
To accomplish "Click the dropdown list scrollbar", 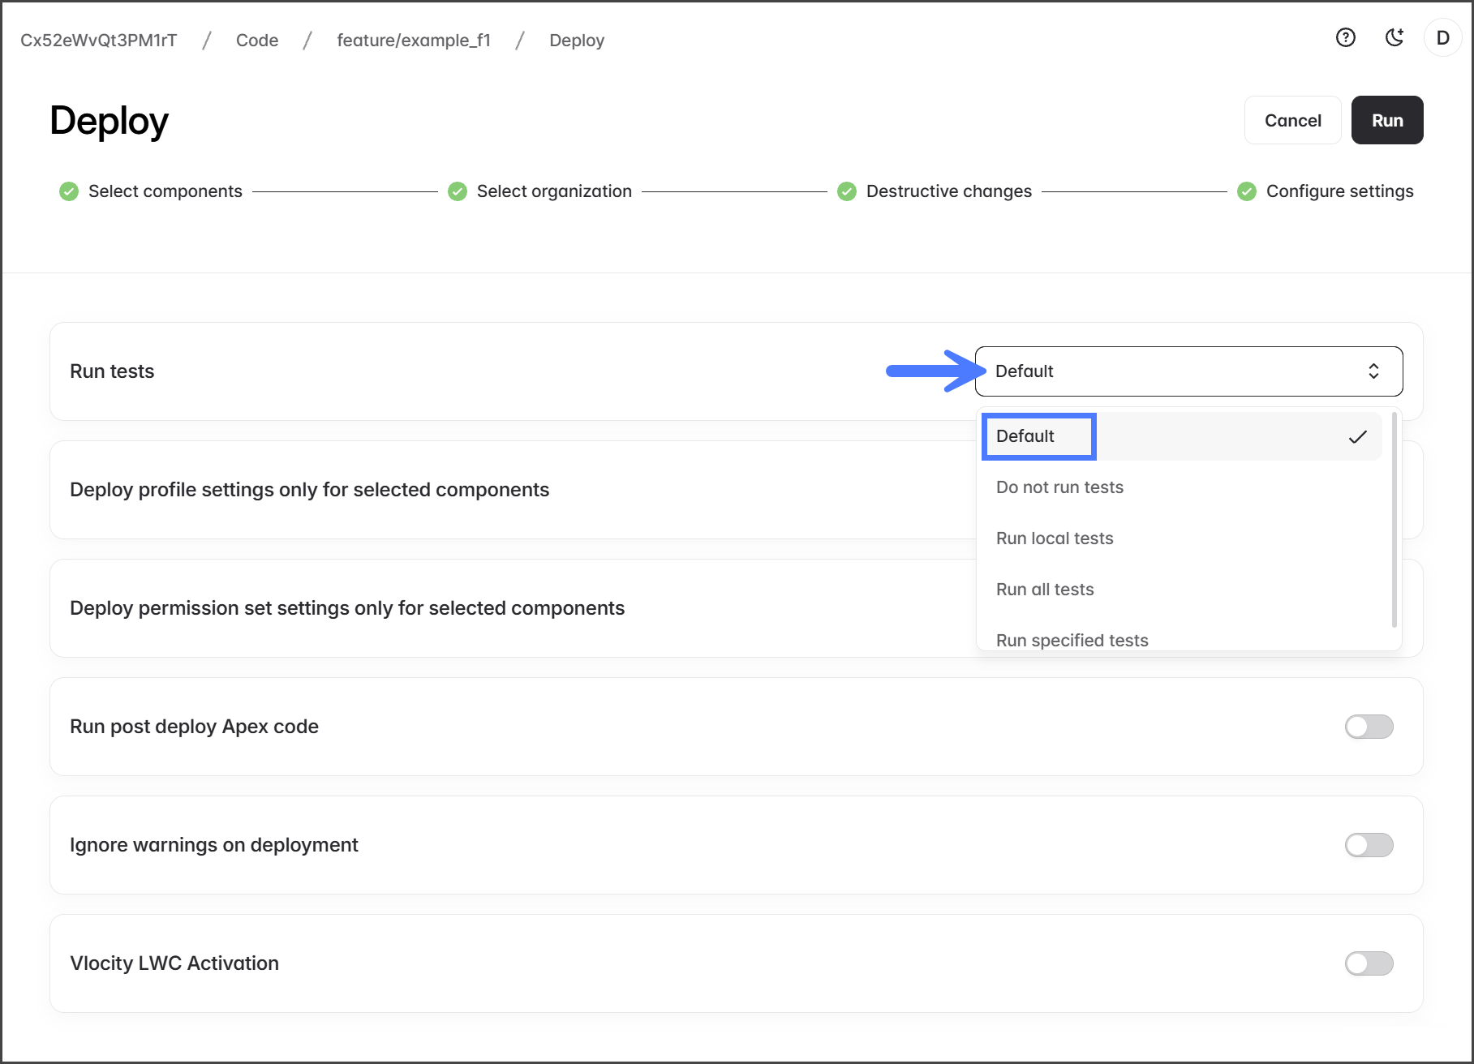I will (x=1394, y=519).
